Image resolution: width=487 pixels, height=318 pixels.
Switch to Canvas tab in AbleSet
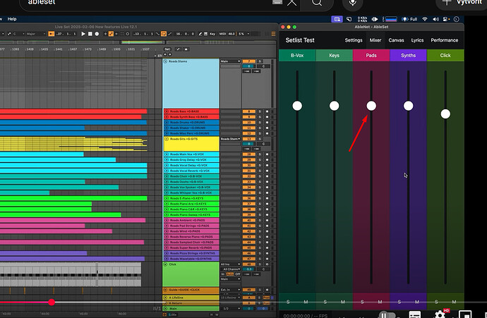396,40
